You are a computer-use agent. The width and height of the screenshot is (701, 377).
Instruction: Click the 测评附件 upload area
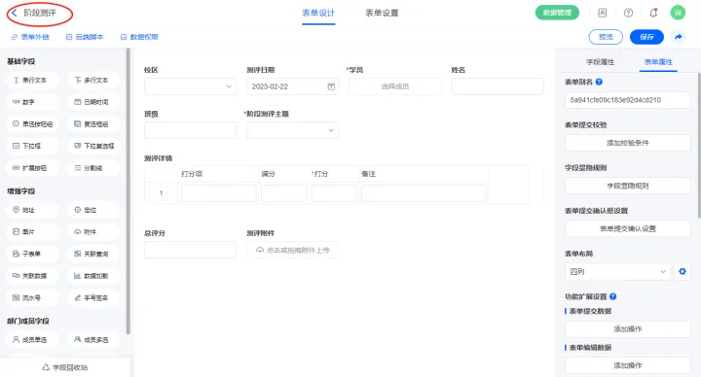click(292, 250)
